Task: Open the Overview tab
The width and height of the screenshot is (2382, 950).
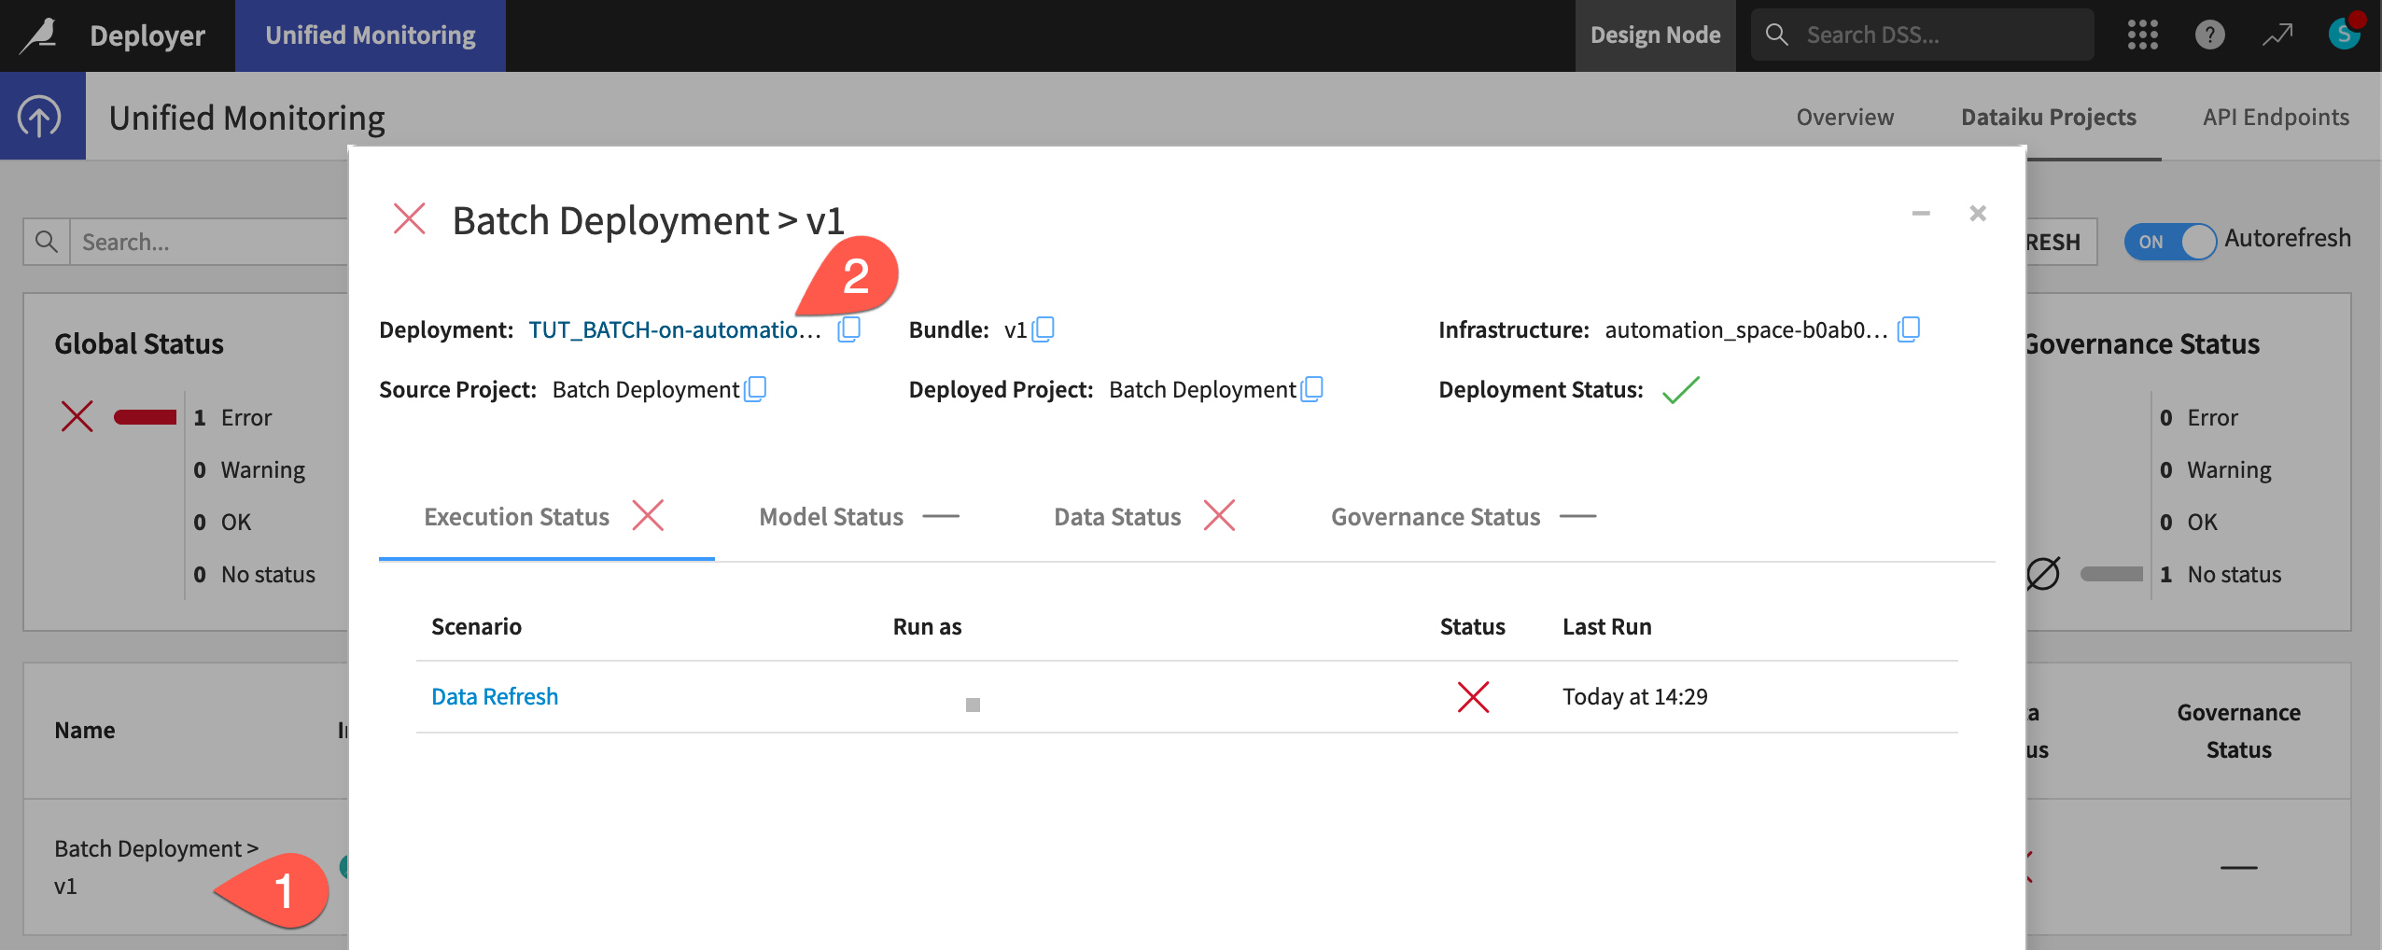Action: coord(1845,117)
